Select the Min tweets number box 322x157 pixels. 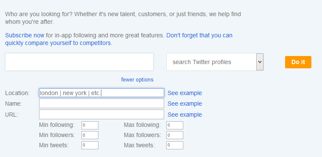click(x=90, y=145)
